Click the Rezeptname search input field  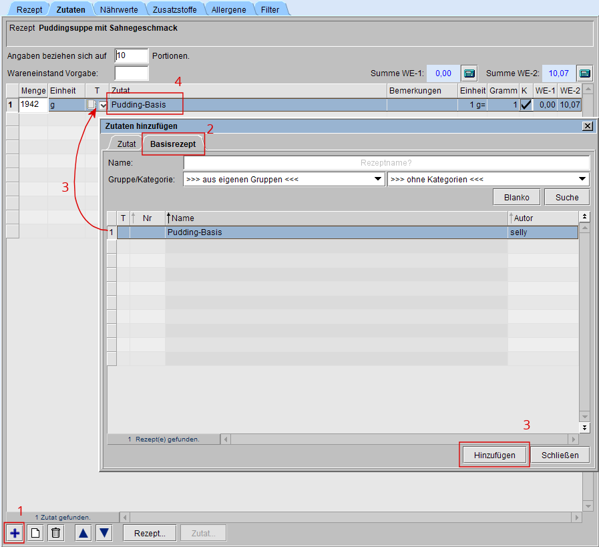386,162
